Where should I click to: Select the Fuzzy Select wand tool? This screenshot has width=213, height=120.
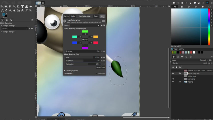pos(14,6)
